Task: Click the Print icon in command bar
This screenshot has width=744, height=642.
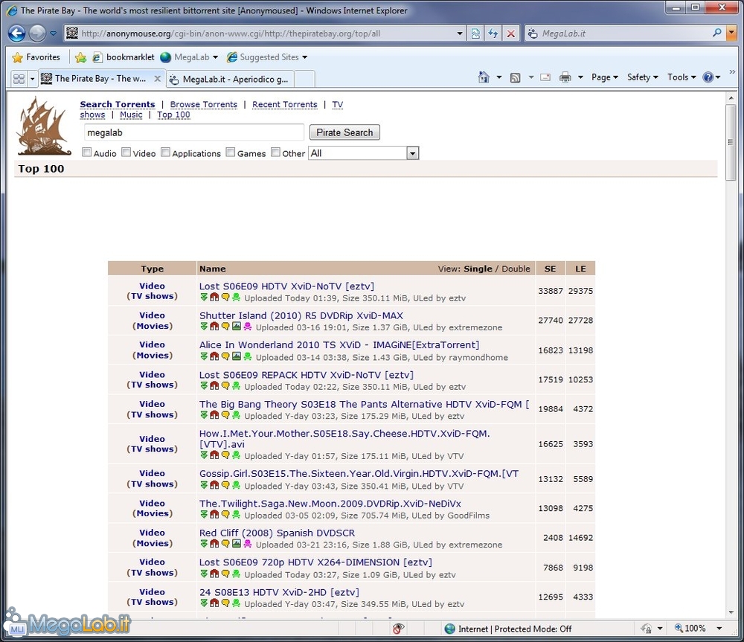Action: click(x=565, y=77)
